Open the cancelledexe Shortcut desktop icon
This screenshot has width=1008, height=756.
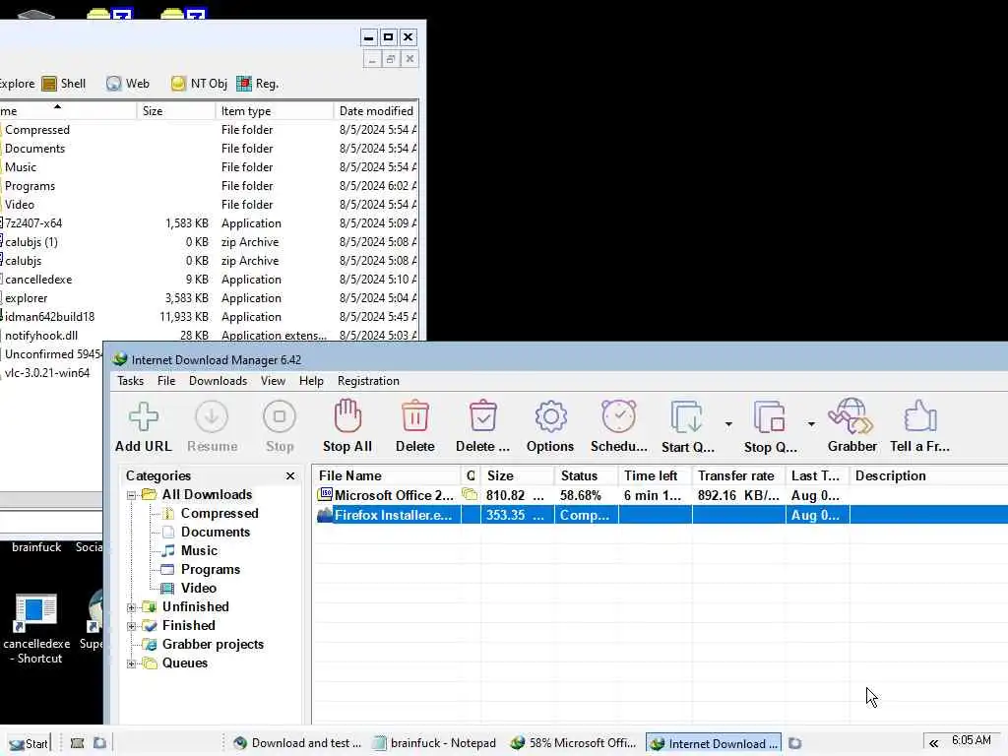36,629
